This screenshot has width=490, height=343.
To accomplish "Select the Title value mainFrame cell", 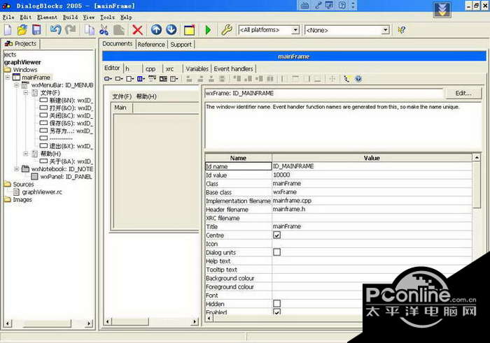I will tap(372, 226).
